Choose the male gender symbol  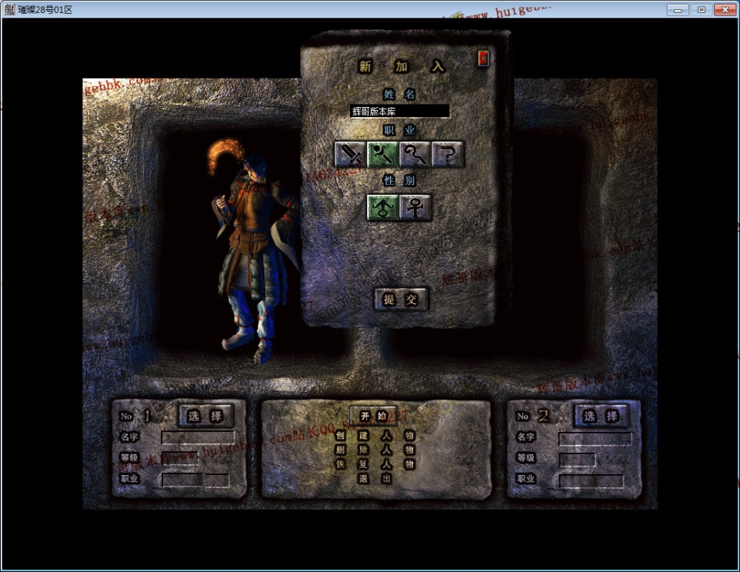383,207
